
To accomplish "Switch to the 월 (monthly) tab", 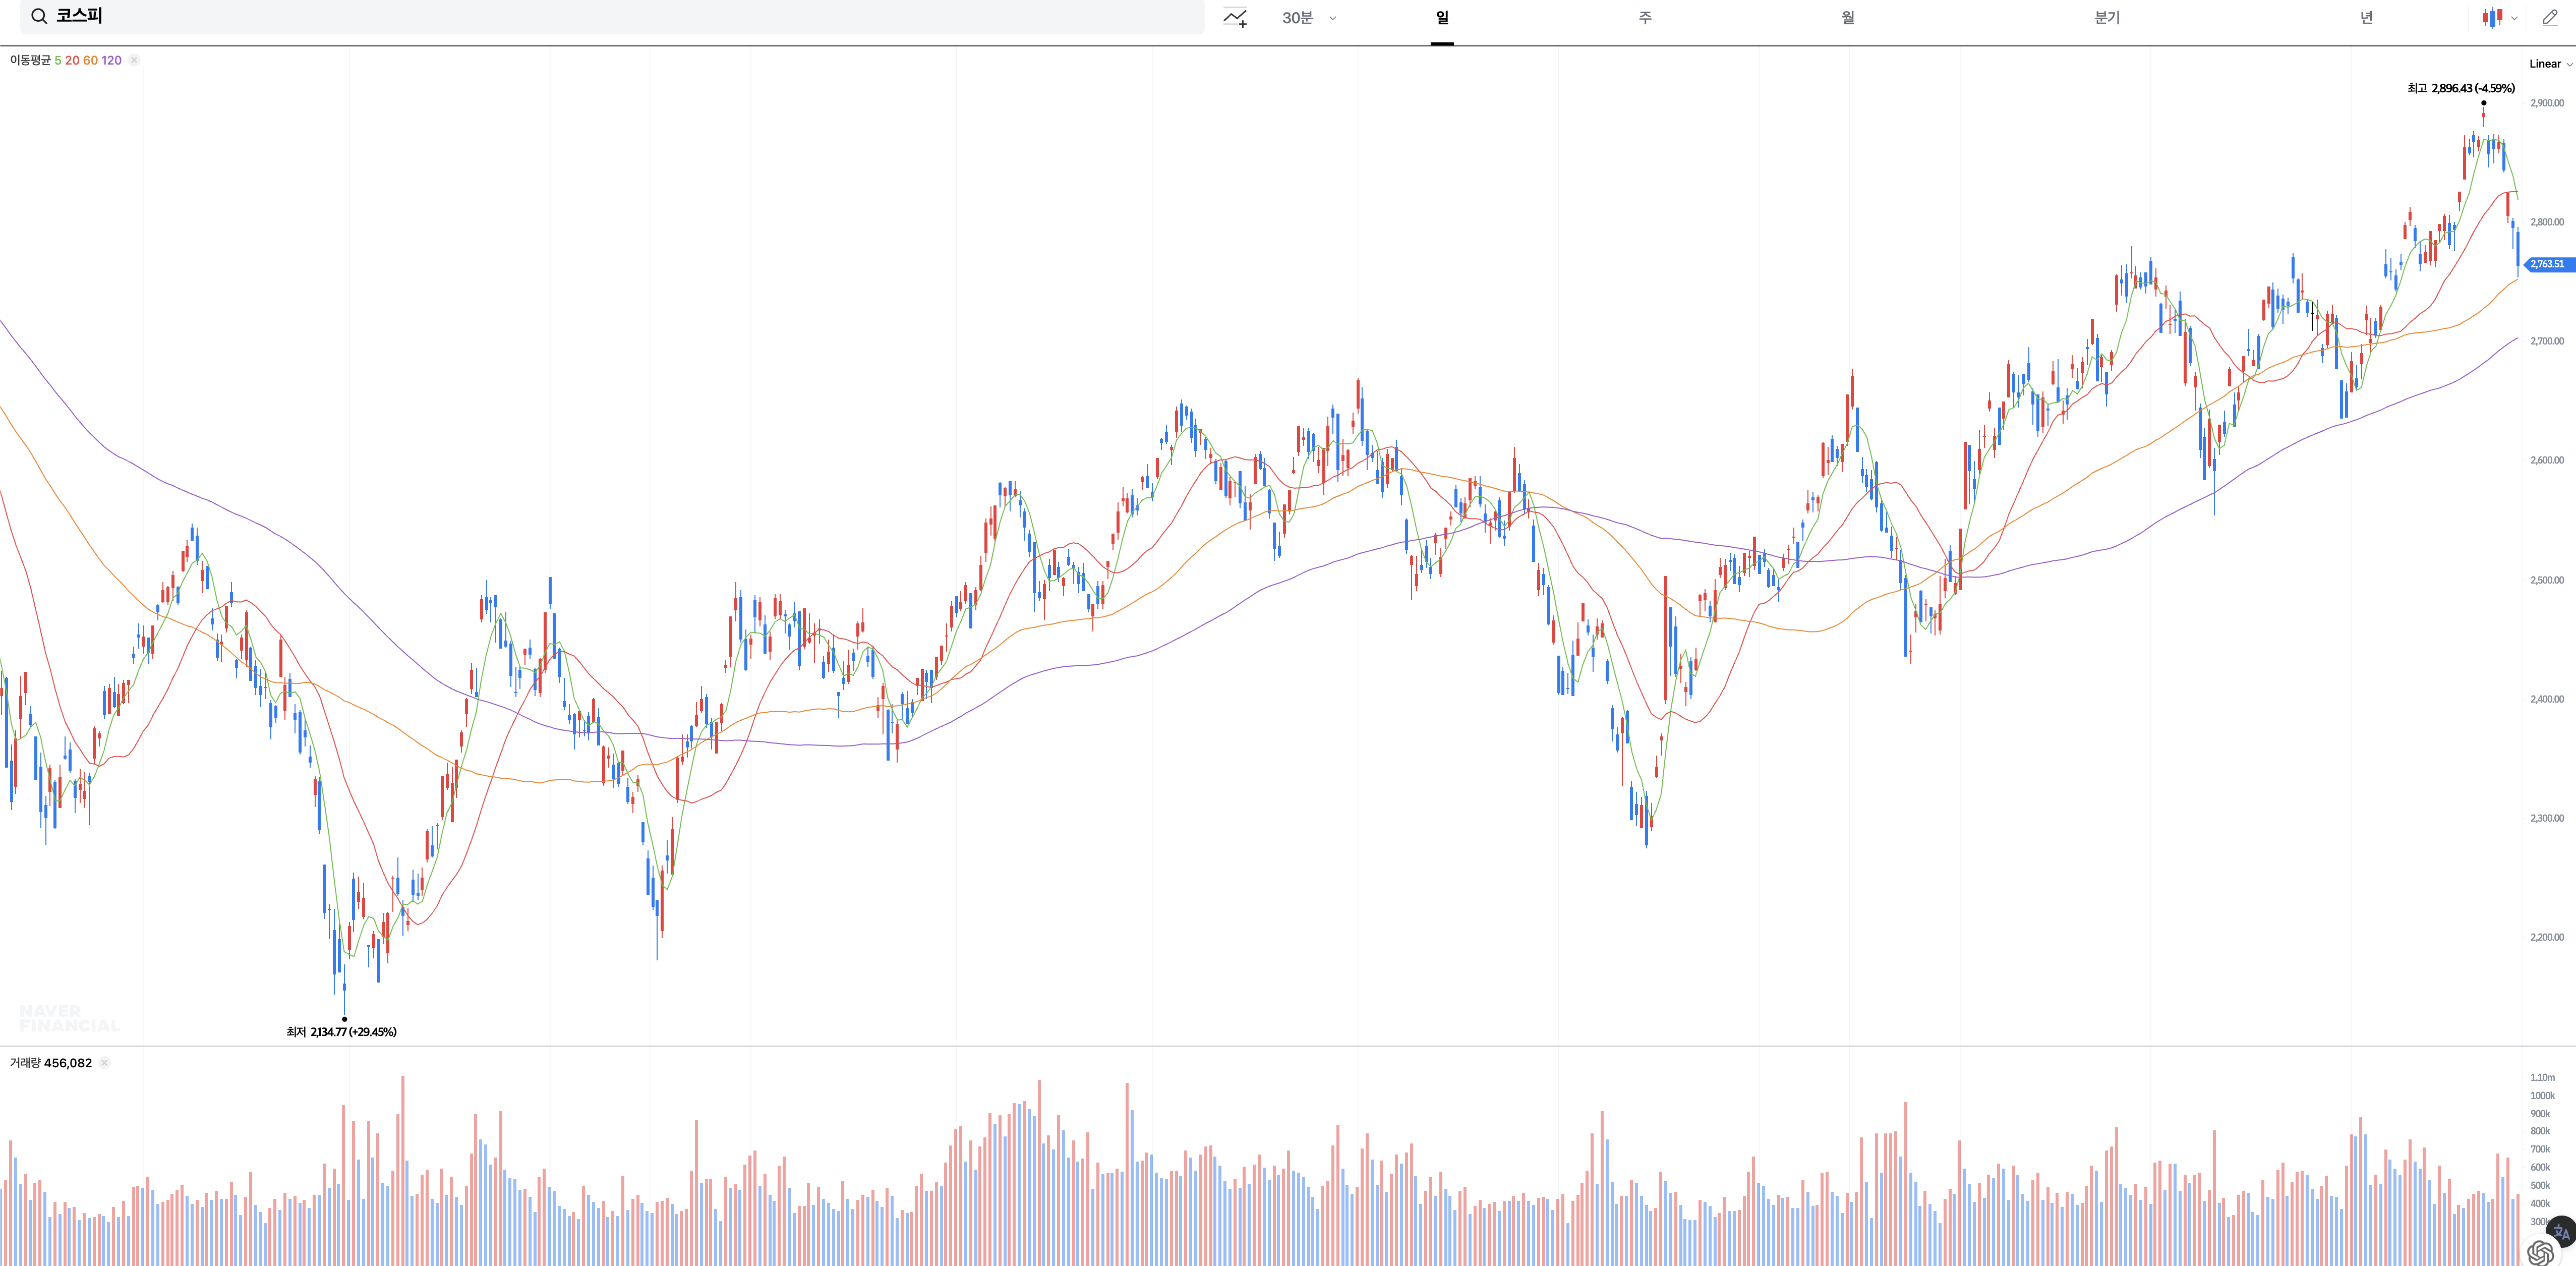I will point(1848,17).
